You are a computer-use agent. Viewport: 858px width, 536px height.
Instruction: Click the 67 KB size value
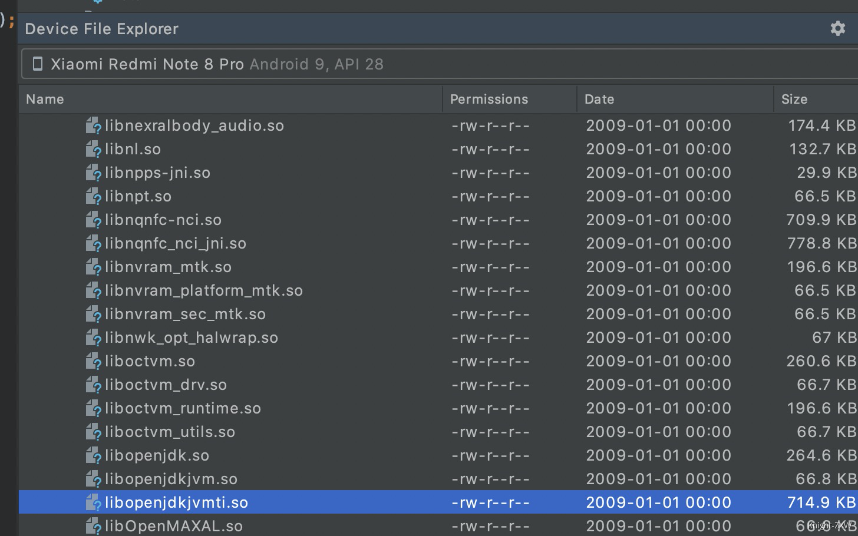pos(834,338)
